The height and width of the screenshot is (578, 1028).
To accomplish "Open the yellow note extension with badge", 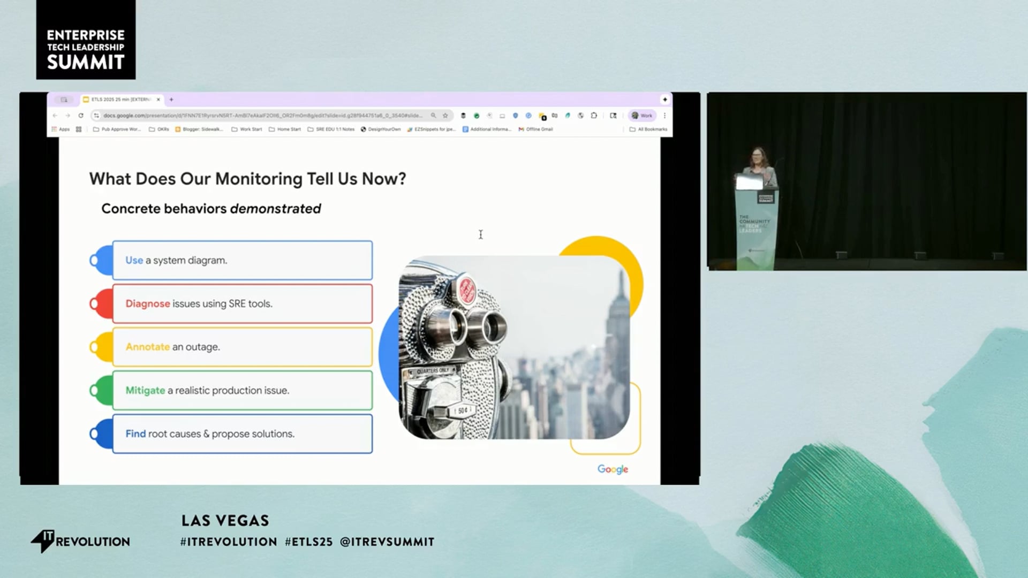I will tap(542, 116).
